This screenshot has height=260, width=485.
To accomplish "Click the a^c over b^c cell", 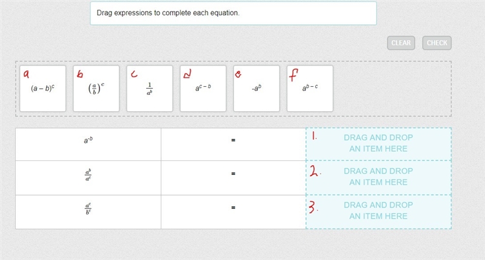I will click(x=88, y=212).
